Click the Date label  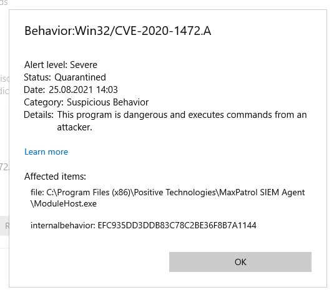coord(34,90)
